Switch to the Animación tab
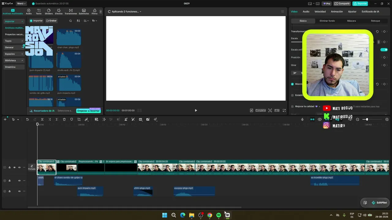392x220 pixels. point(337,12)
